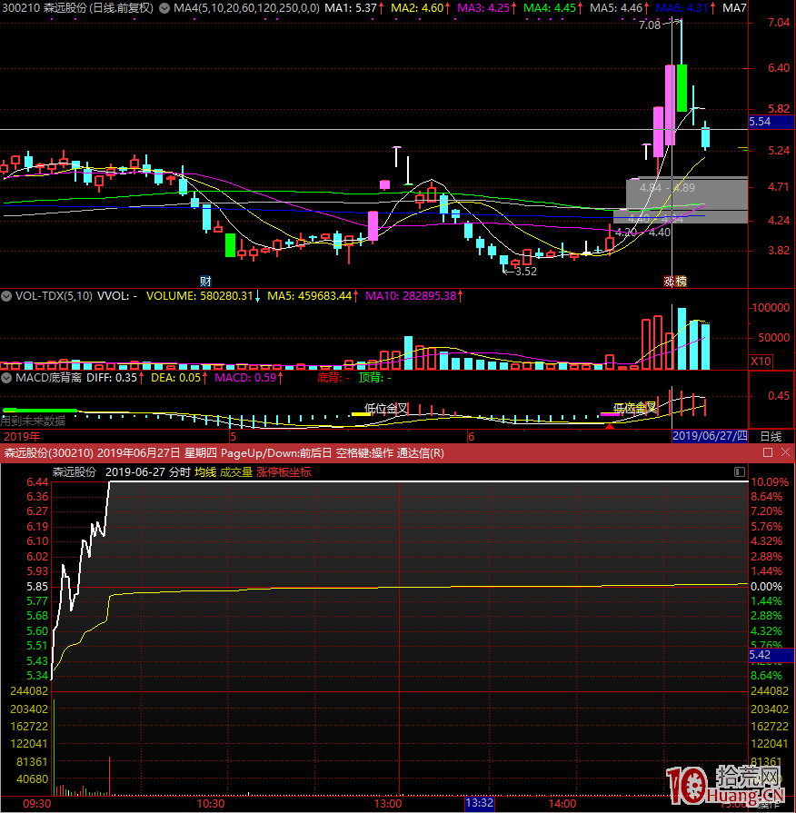Click the 10:30 time axis label
Screen dimensions: 796x813
(211, 804)
